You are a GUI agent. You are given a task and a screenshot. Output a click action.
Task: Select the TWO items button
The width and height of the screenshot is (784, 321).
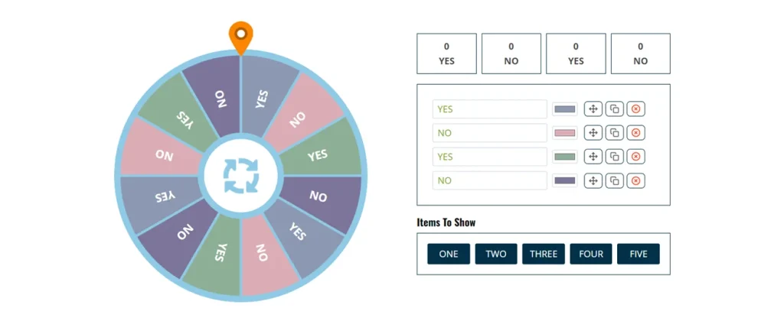click(x=496, y=254)
